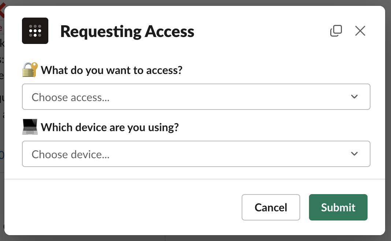
Task: Open the Choose device dropdown
Action: click(196, 154)
